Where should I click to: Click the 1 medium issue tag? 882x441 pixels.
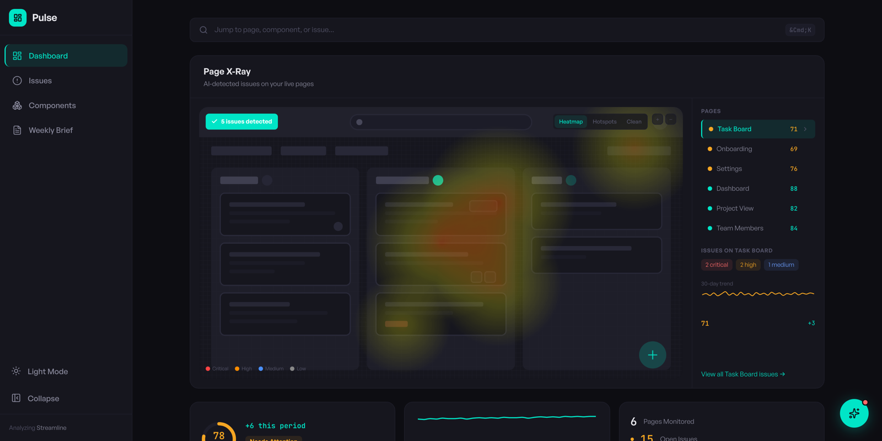pyautogui.click(x=781, y=265)
